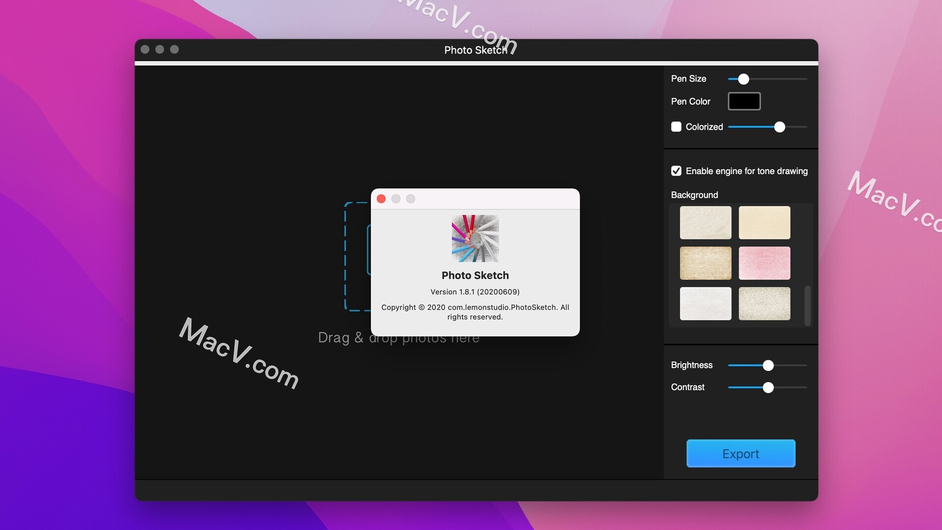Click the Background section label
This screenshot has height=530, width=942.
pos(694,195)
